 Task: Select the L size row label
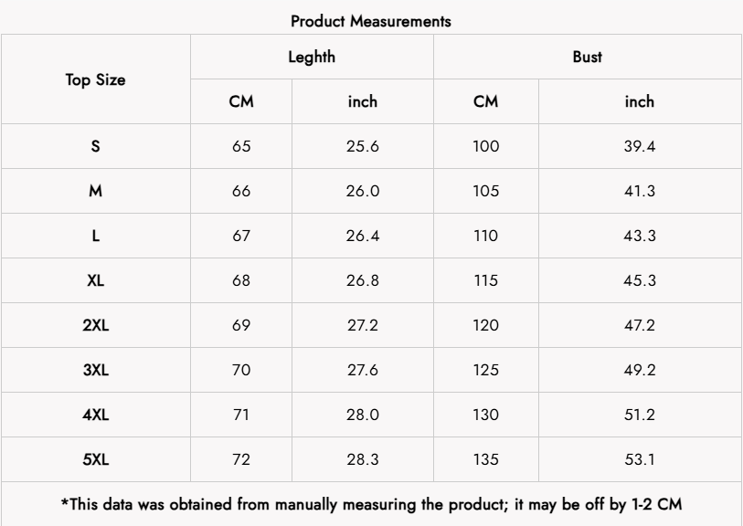[x=95, y=236]
